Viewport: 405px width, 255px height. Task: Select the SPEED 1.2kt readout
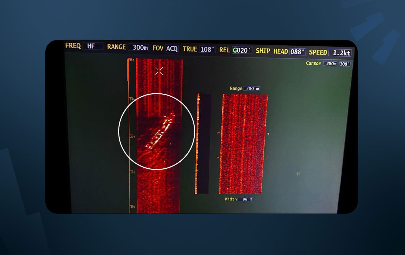coord(341,53)
